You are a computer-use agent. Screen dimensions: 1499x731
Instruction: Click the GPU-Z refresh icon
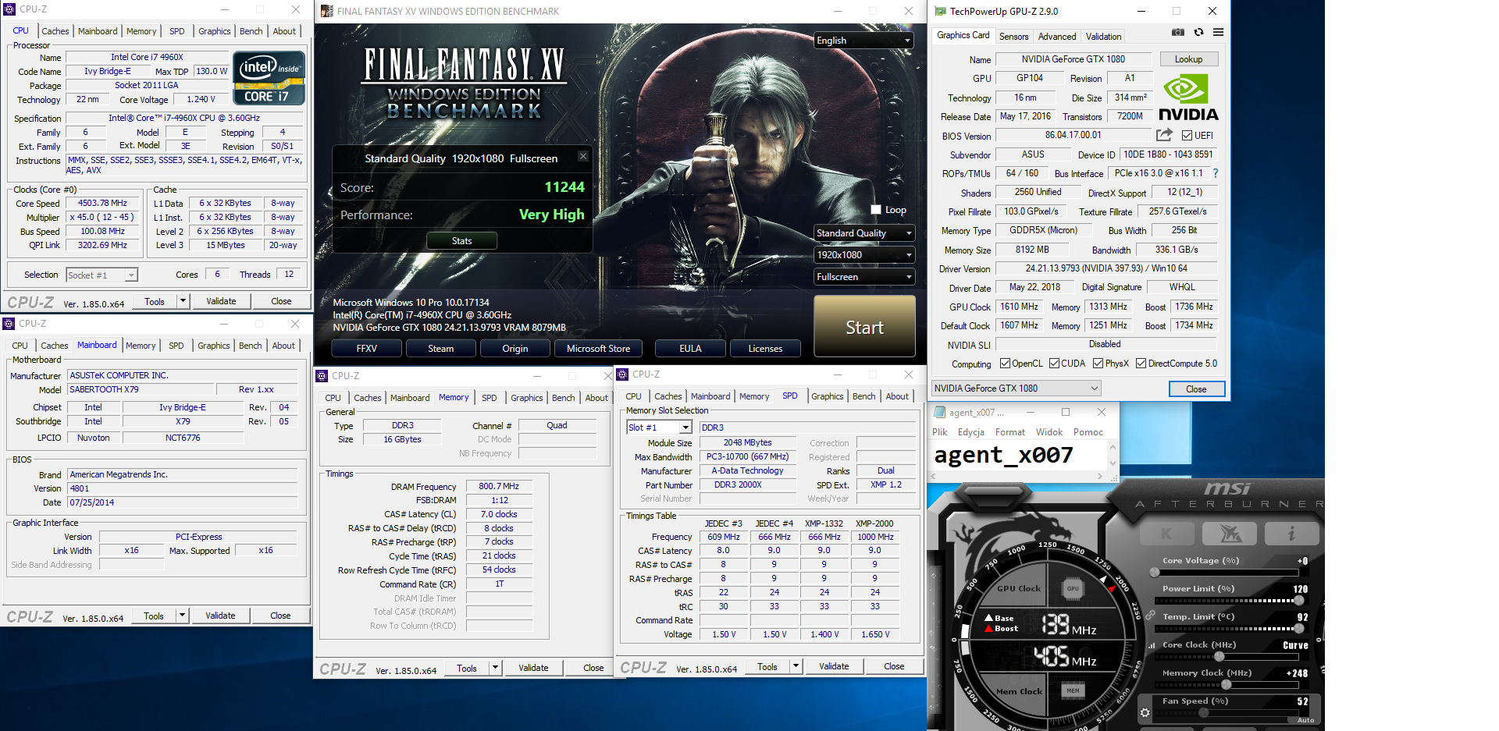pyautogui.click(x=1198, y=32)
